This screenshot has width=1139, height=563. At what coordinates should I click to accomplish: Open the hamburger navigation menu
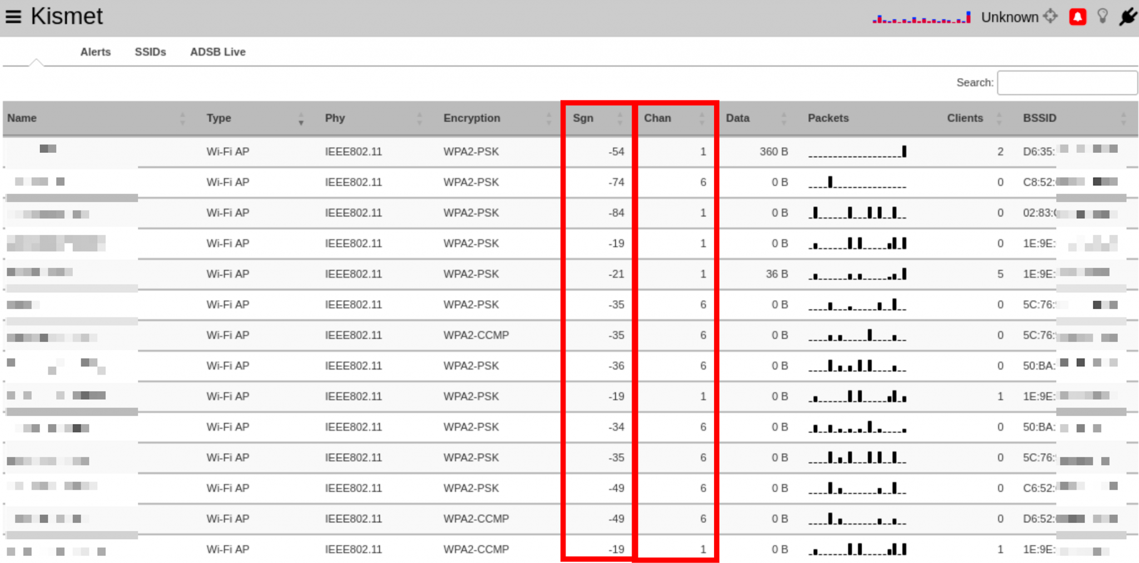click(14, 16)
